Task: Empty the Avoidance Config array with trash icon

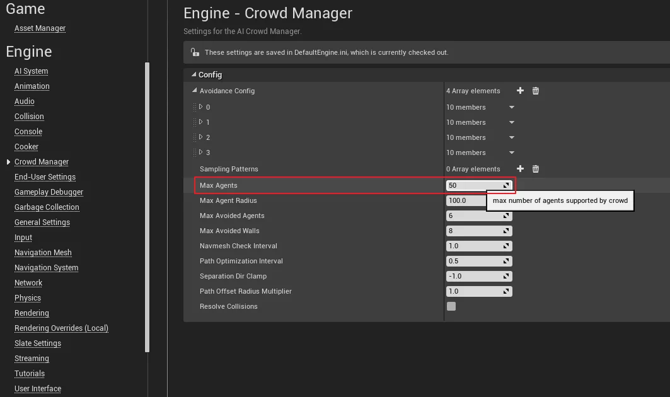Action: [536, 91]
